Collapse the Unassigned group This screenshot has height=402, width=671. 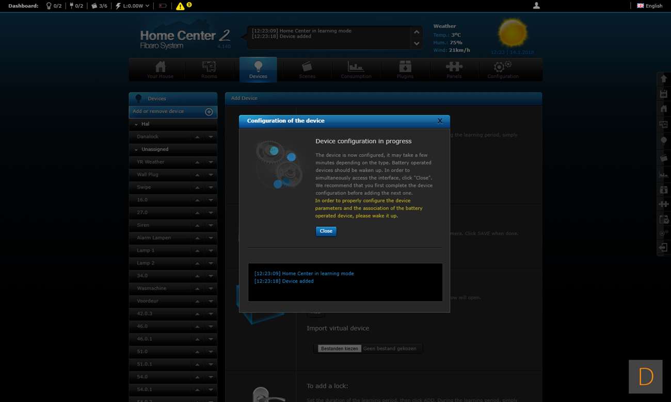point(136,149)
